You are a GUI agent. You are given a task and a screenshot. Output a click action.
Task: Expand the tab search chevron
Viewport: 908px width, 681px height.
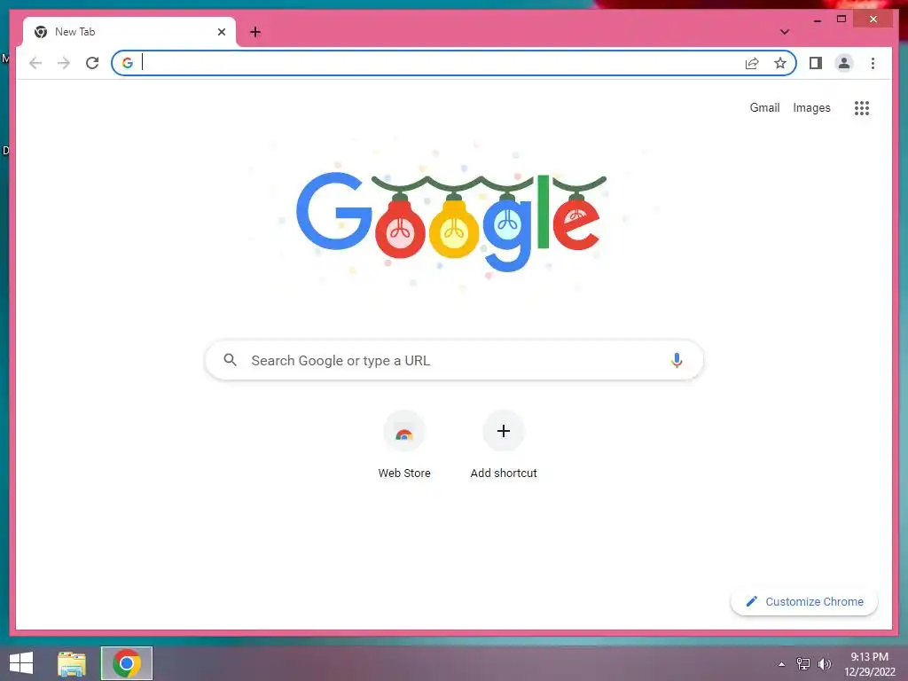(784, 32)
